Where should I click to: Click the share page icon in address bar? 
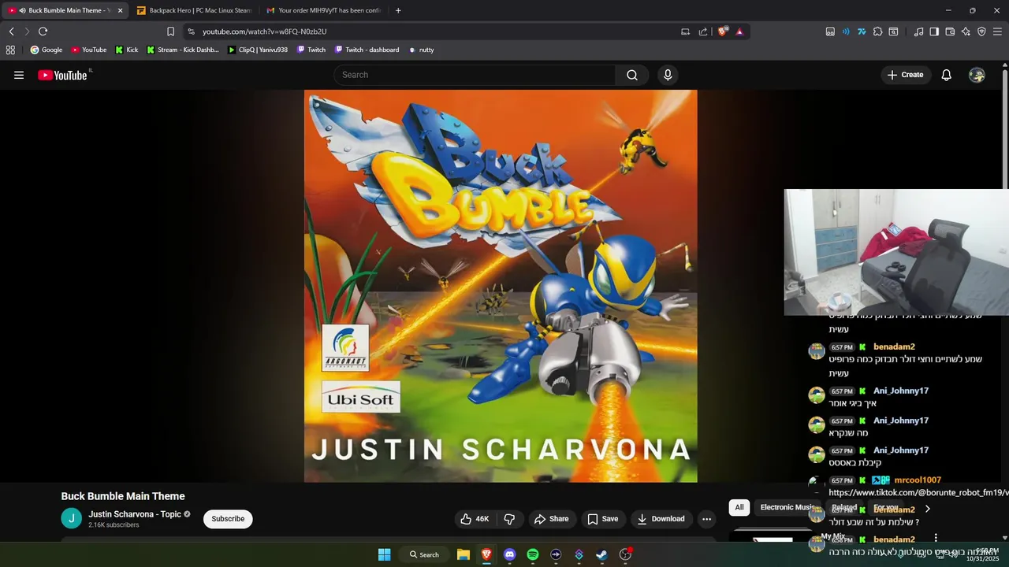coord(702,31)
